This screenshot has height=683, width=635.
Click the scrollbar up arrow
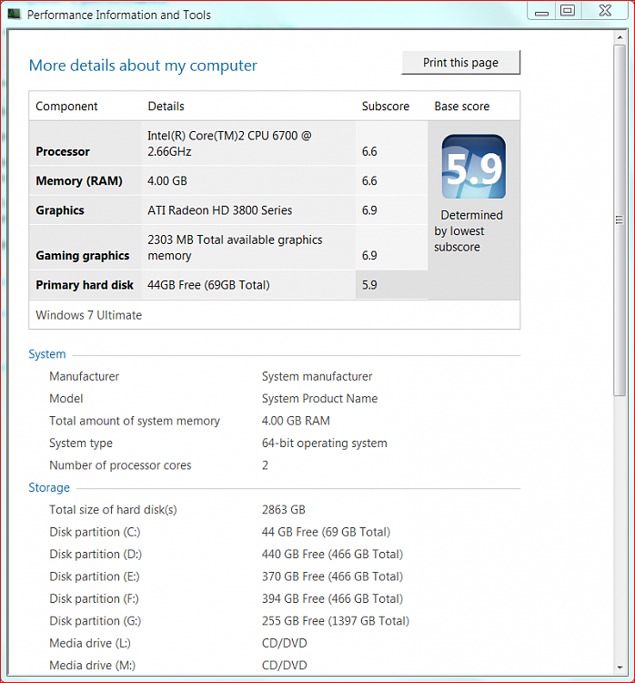tap(620, 38)
